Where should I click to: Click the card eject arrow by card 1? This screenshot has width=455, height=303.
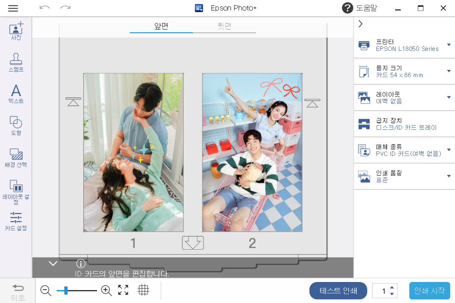73,102
